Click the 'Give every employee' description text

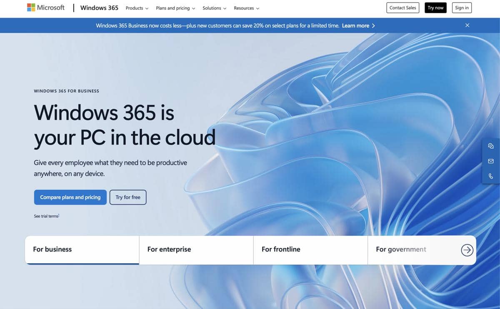(110, 168)
